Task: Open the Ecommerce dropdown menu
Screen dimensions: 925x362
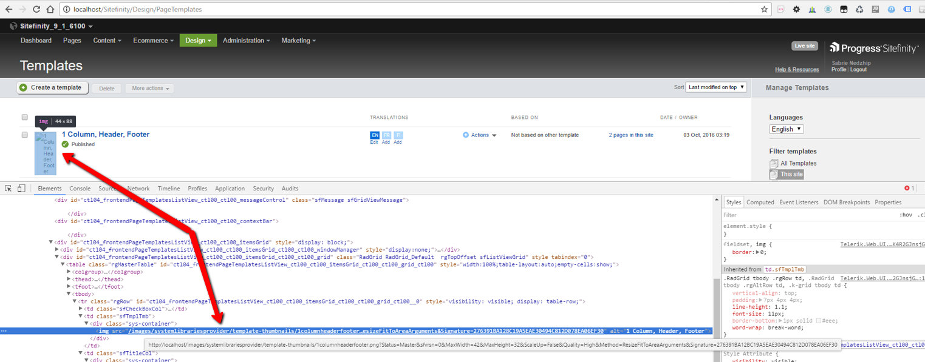Action: [154, 41]
